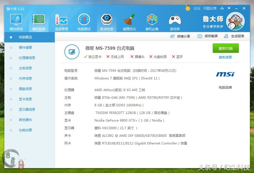This screenshot has height=173, width=254.
Task: Click 复制信息 copy info link
Action: click(x=225, y=57)
